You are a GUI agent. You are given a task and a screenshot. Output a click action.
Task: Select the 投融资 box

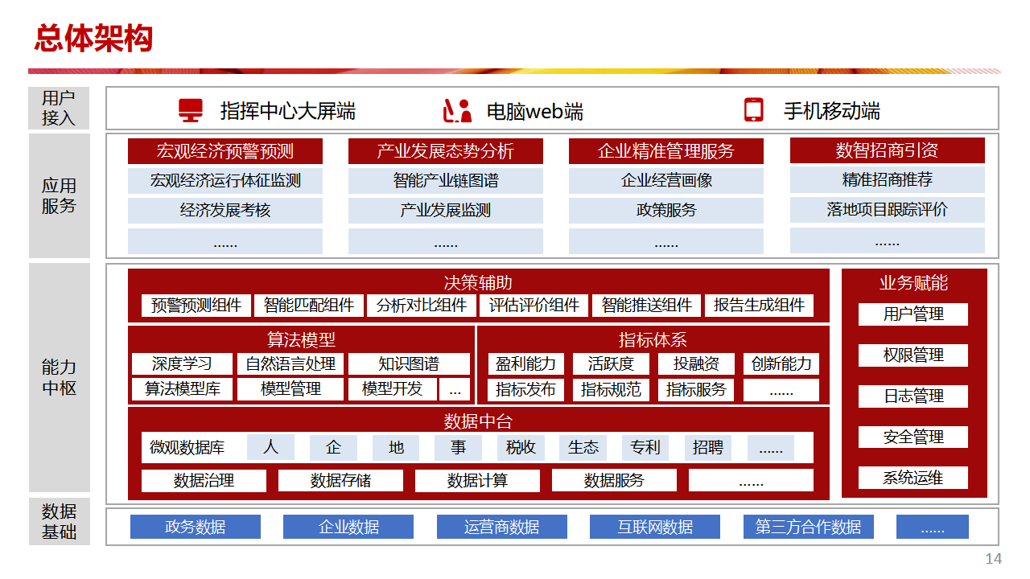pos(696,364)
